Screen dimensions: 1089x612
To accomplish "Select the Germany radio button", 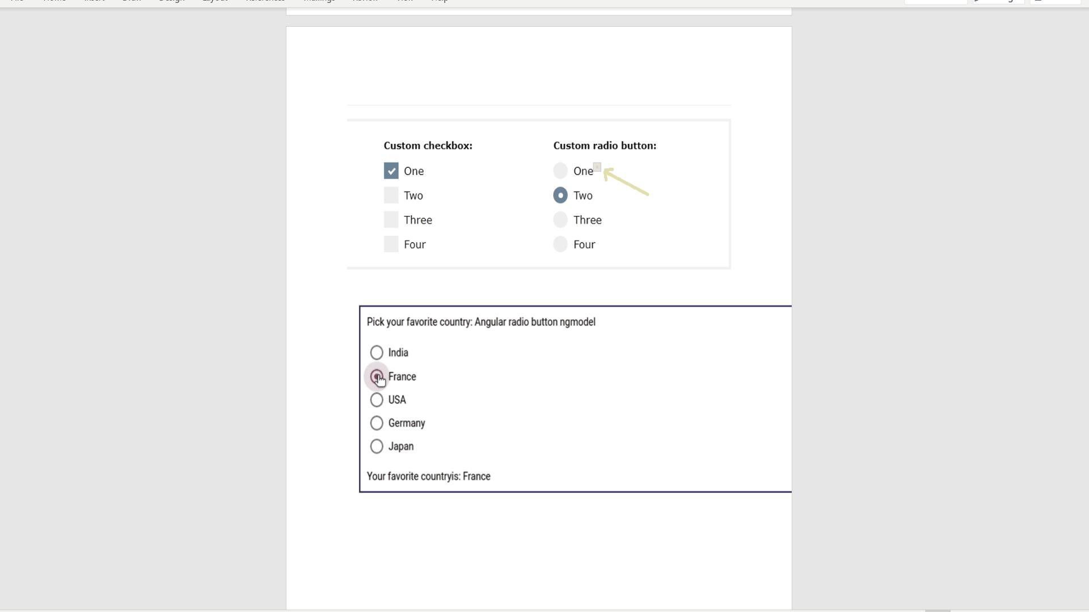I will click(376, 422).
